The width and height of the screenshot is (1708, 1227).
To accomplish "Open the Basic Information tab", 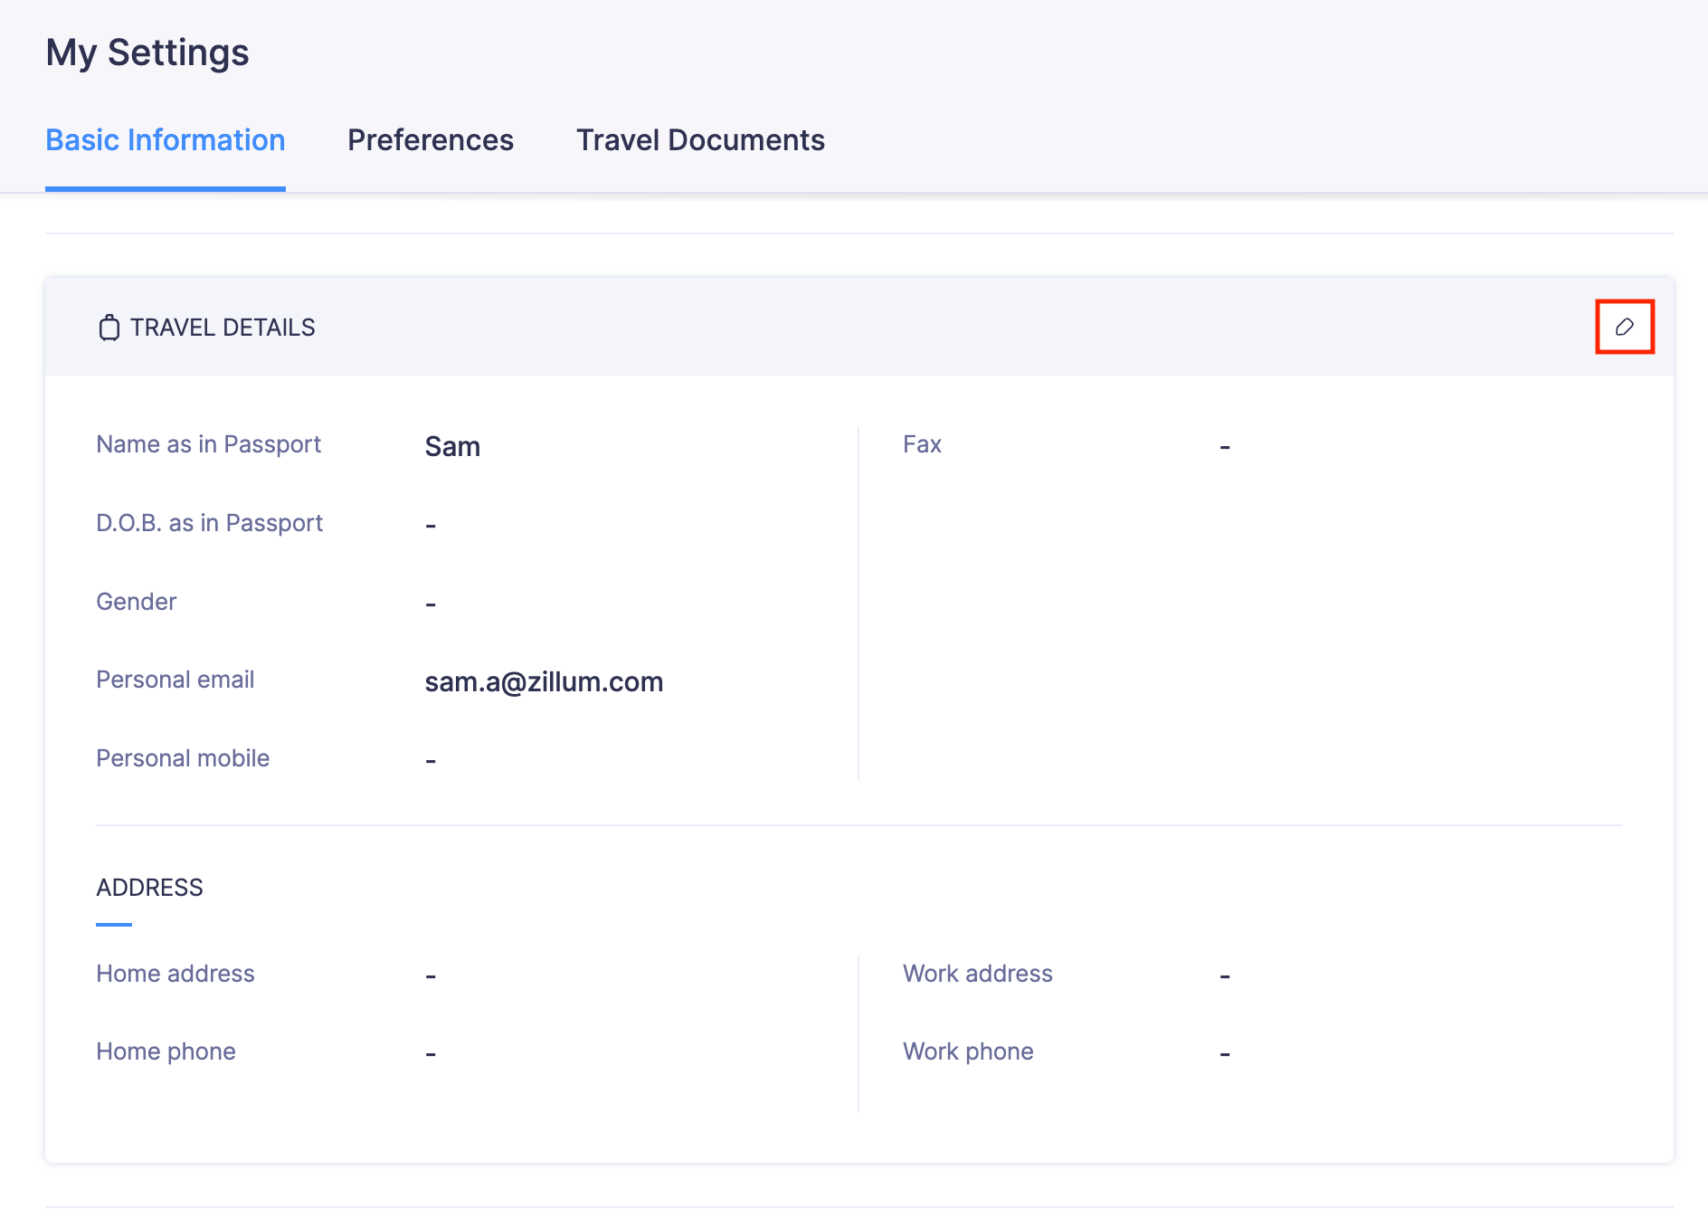I will click(x=166, y=140).
